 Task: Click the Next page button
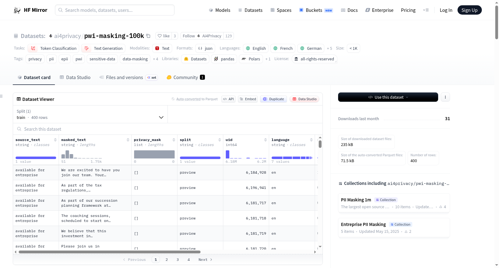[x=205, y=260]
